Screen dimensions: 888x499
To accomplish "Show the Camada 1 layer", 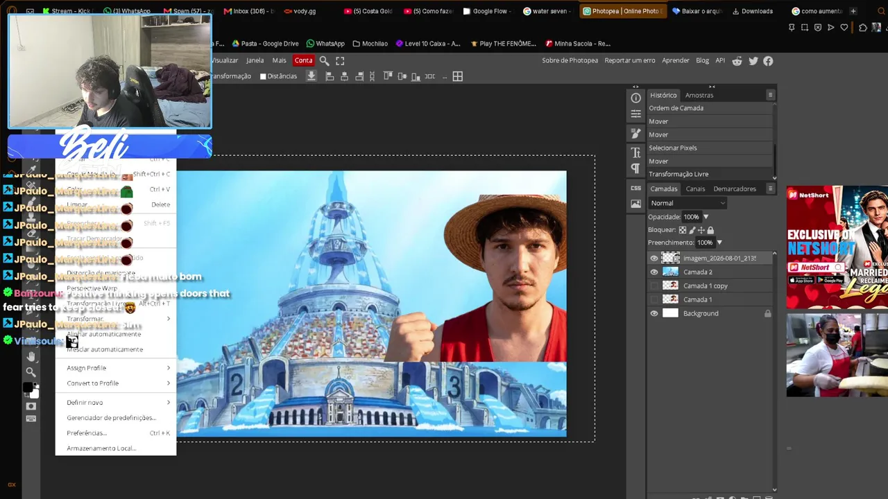I will click(x=654, y=299).
